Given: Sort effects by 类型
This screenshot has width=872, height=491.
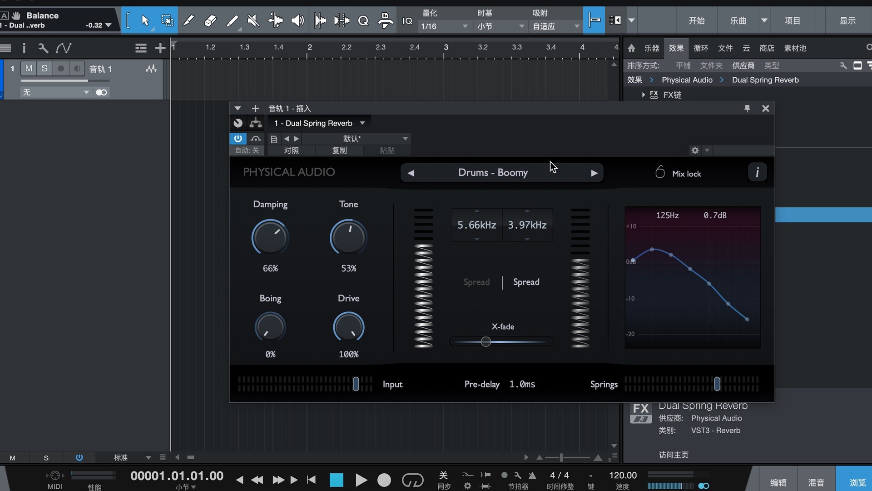Looking at the screenshot, I should point(772,65).
